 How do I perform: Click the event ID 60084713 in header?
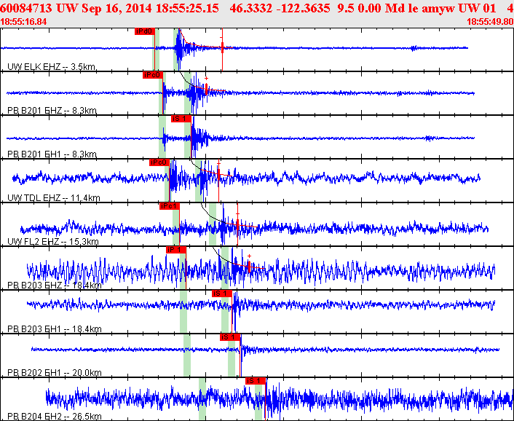(x=28, y=9)
